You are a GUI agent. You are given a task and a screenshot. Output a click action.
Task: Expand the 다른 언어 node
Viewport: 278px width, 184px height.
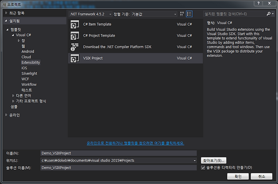13,95
